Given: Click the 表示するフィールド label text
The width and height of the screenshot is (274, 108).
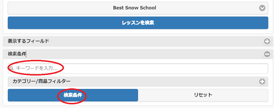Looking at the screenshot, I should 28,41.
